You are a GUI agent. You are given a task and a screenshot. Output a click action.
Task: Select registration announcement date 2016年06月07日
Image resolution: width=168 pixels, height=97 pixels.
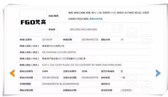pos(90,77)
